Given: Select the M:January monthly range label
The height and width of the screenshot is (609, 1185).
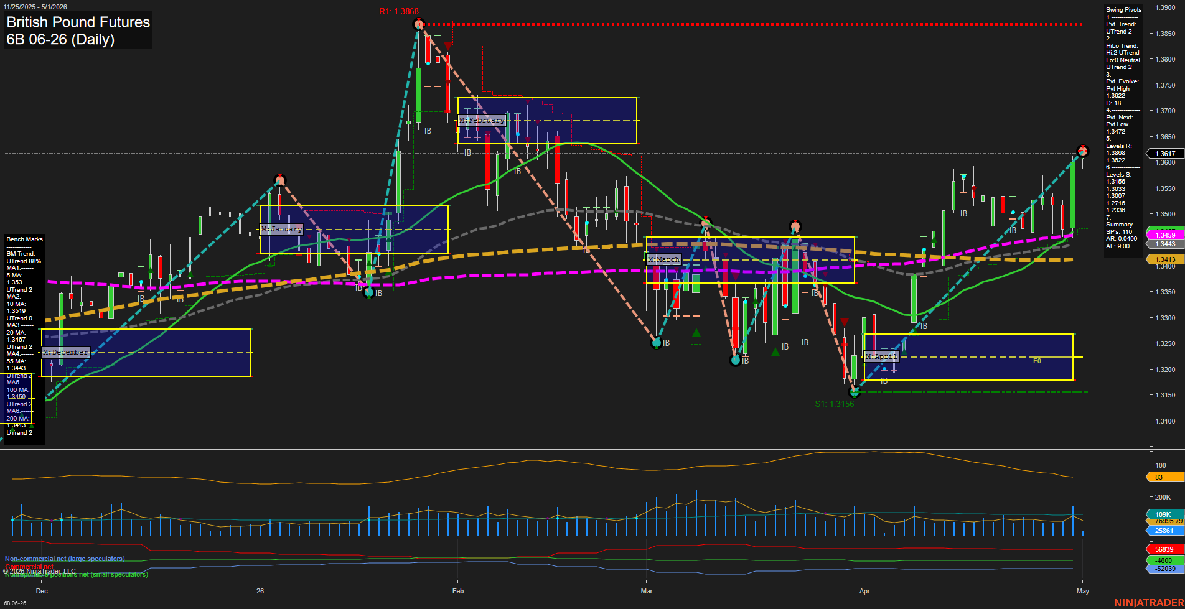Looking at the screenshot, I should pos(281,229).
